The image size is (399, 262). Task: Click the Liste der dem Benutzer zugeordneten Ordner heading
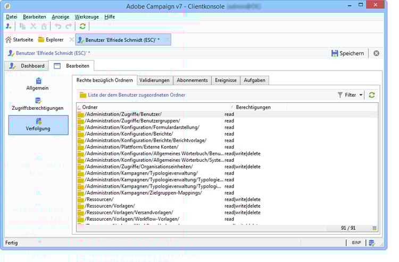pos(136,95)
